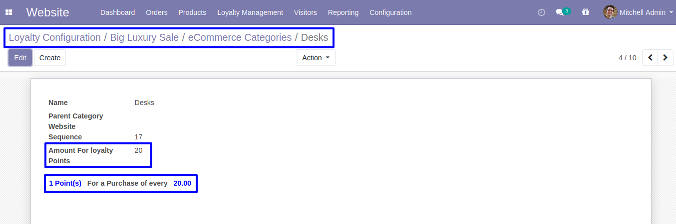676x224 pixels.
Task: Navigate to Loyalty Configuration breadcrumb
Action: point(54,37)
